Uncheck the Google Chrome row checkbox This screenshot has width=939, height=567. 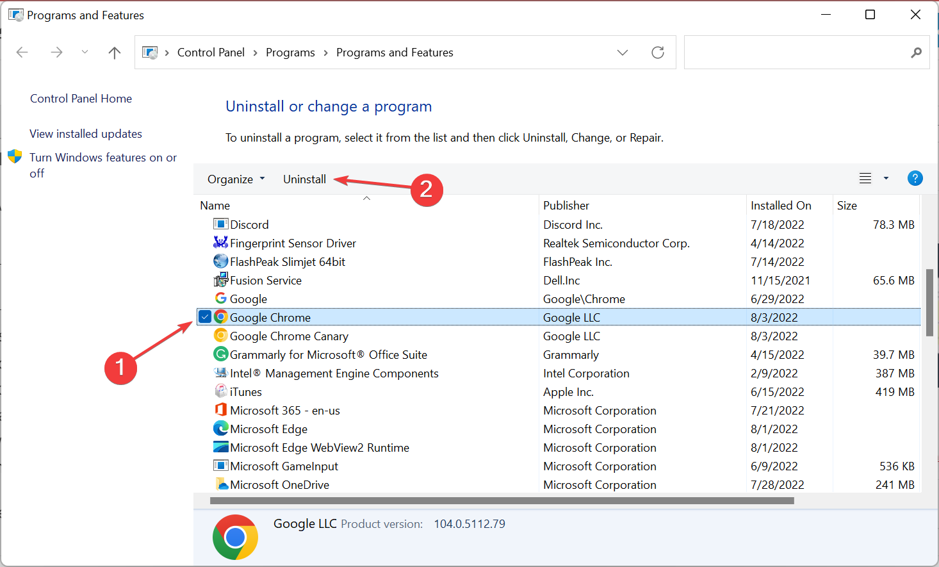point(205,316)
